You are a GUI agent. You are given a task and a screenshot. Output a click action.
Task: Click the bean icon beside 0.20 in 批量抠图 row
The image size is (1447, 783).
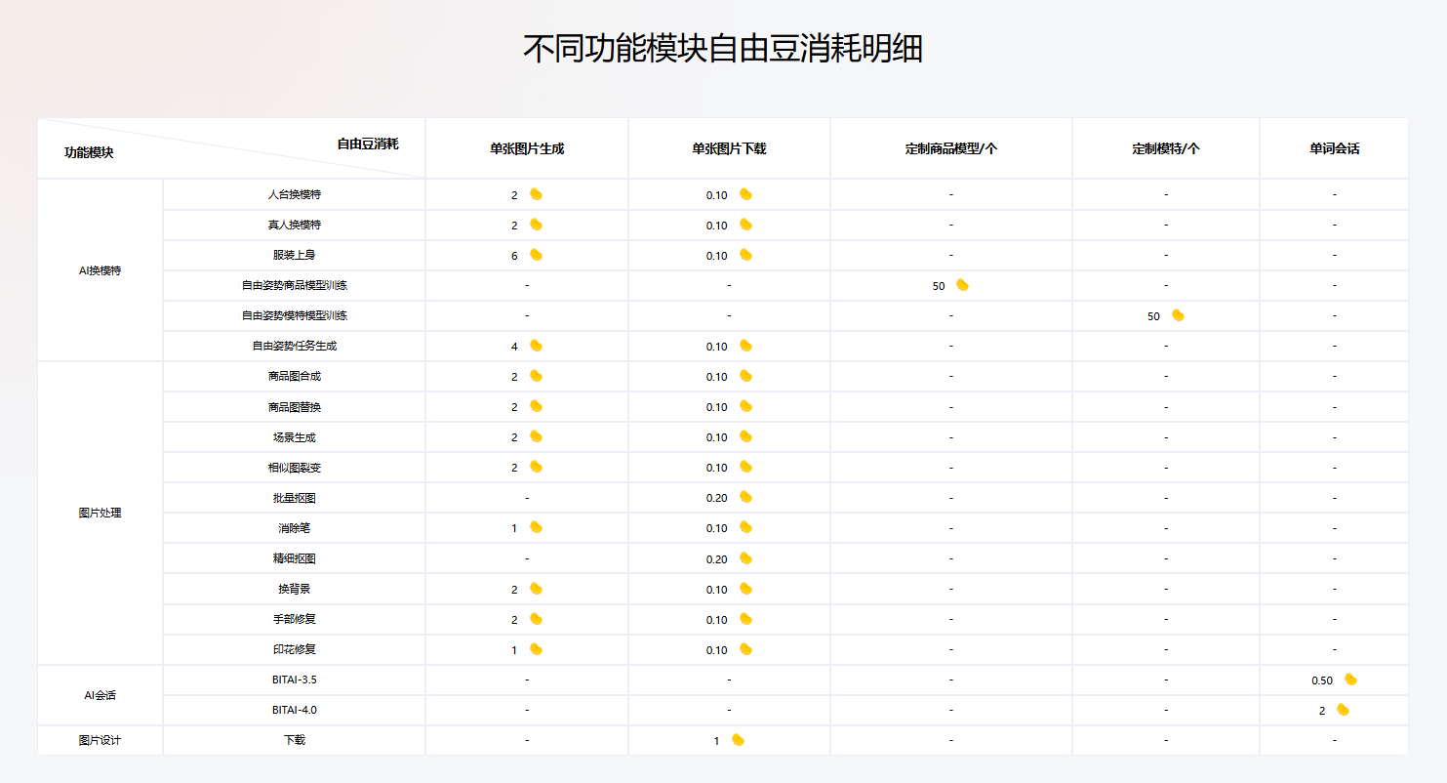pos(745,497)
